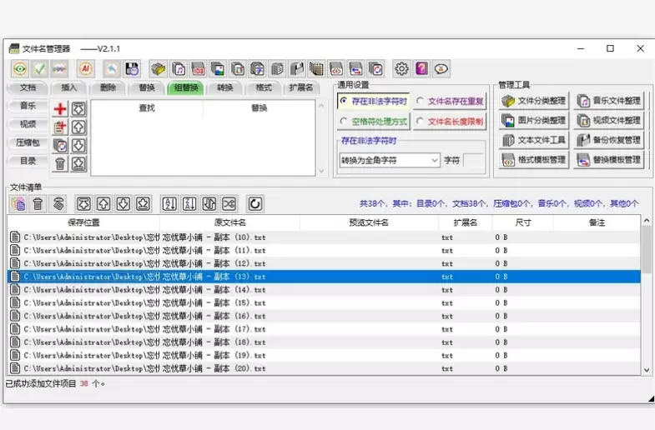
Task: Switch to the 格式 tab
Action: (x=264, y=87)
